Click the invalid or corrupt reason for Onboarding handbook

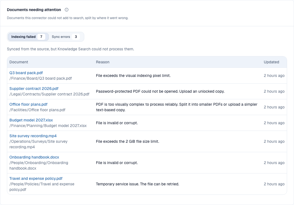pos(117,163)
